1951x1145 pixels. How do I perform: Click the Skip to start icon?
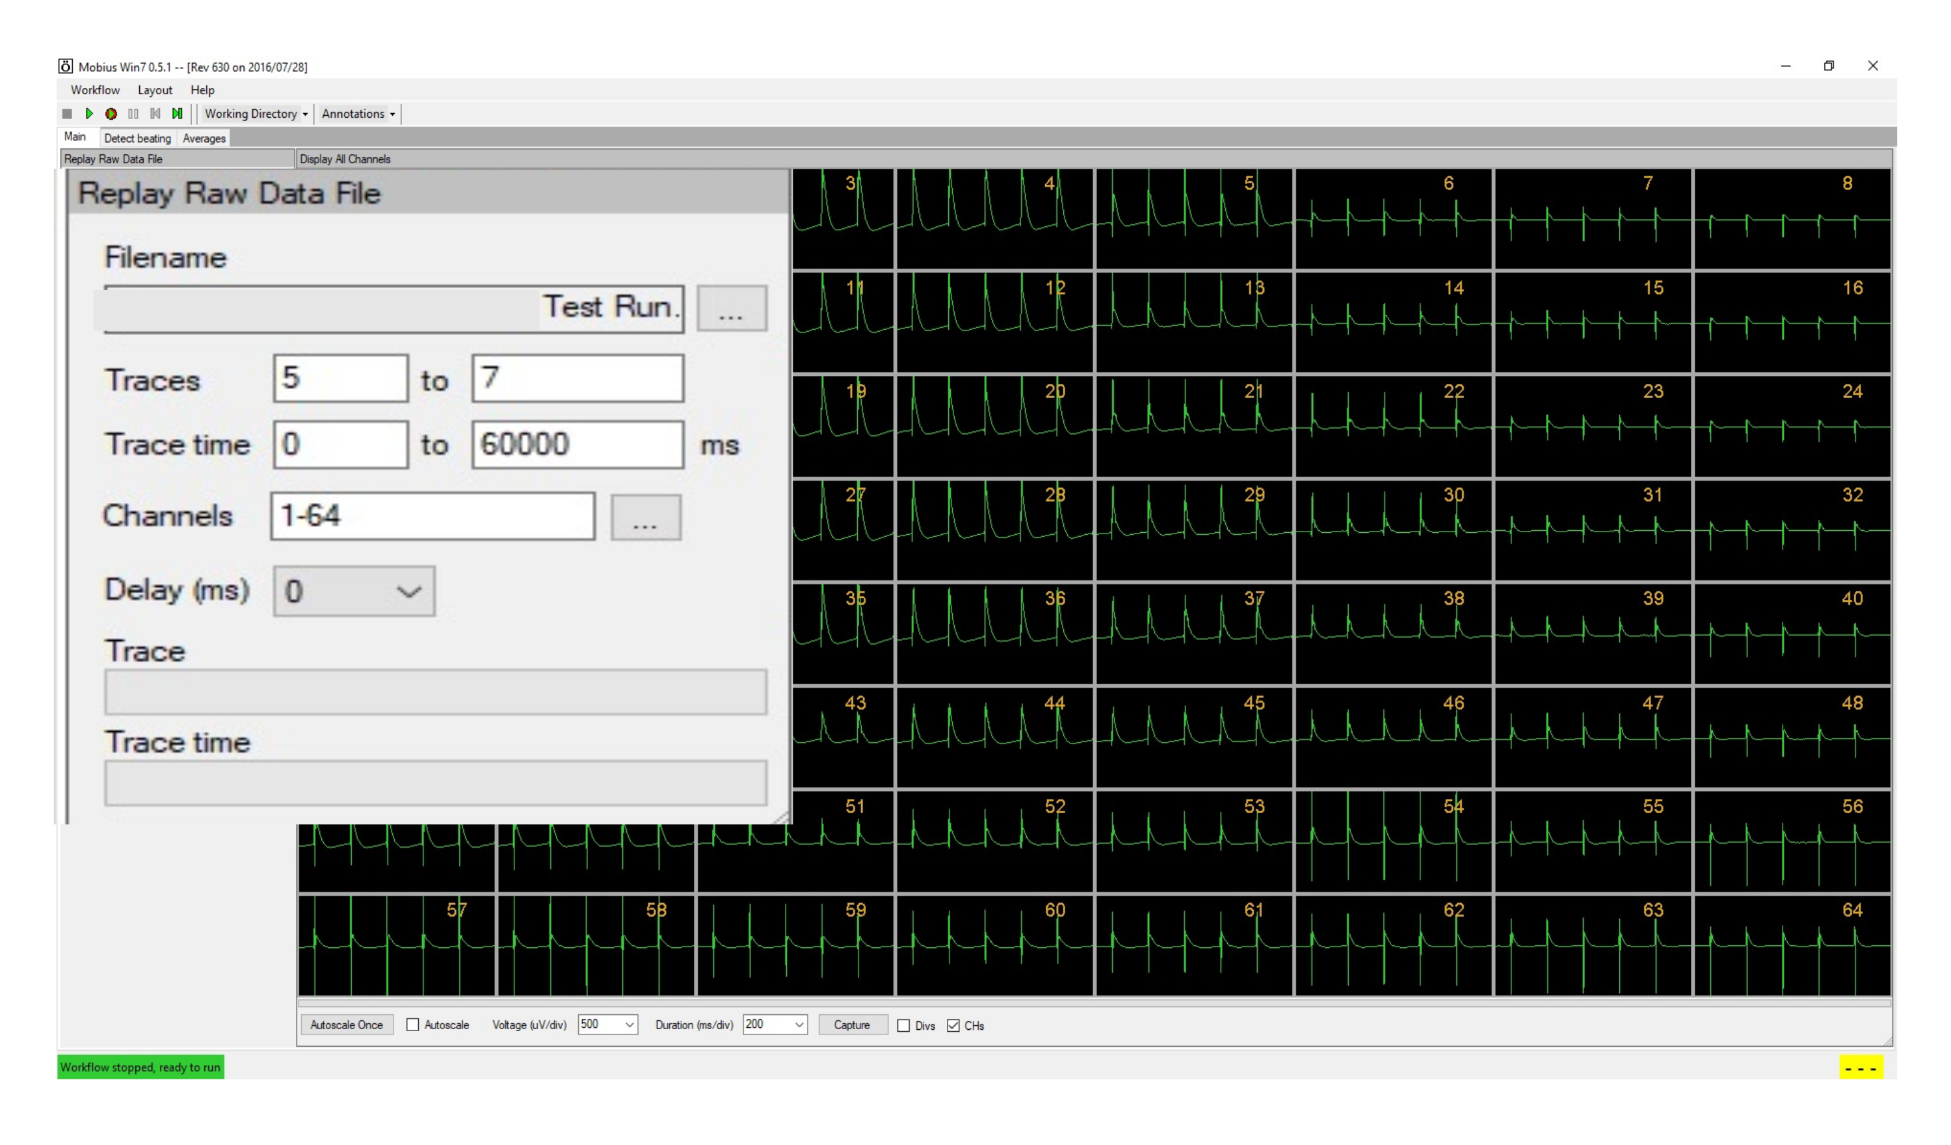[155, 114]
